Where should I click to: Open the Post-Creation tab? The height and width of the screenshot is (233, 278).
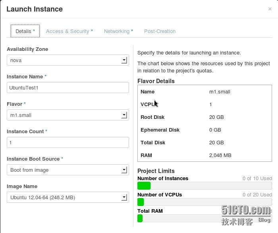[x=160, y=31]
